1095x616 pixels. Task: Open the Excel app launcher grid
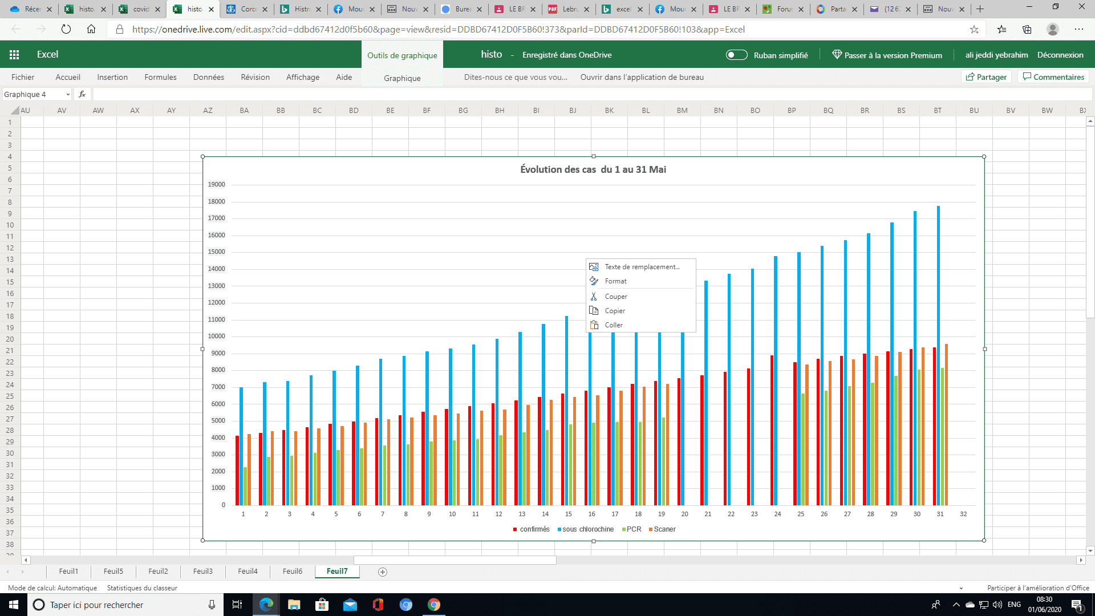point(14,55)
